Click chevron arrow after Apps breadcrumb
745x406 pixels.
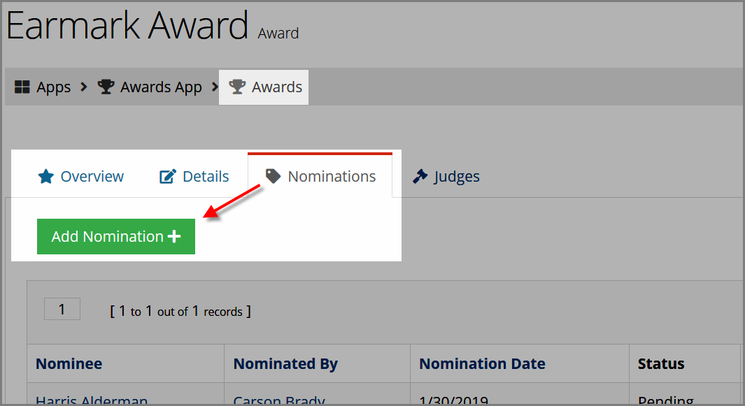tap(84, 87)
